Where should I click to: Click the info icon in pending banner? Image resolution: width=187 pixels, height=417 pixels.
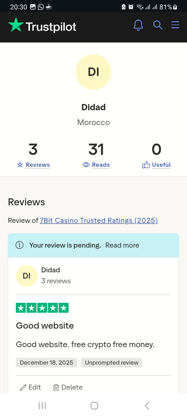(x=19, y=245)
